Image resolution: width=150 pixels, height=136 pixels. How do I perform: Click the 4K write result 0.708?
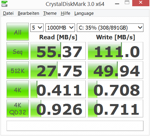click(115, 89)
